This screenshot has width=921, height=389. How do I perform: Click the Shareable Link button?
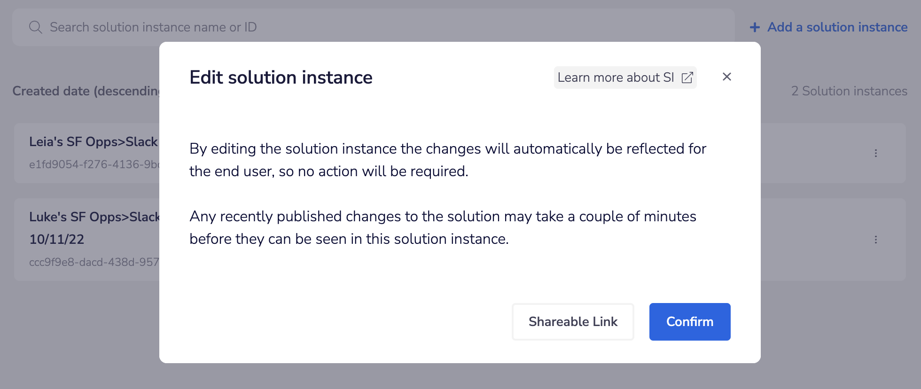[572, 322]
